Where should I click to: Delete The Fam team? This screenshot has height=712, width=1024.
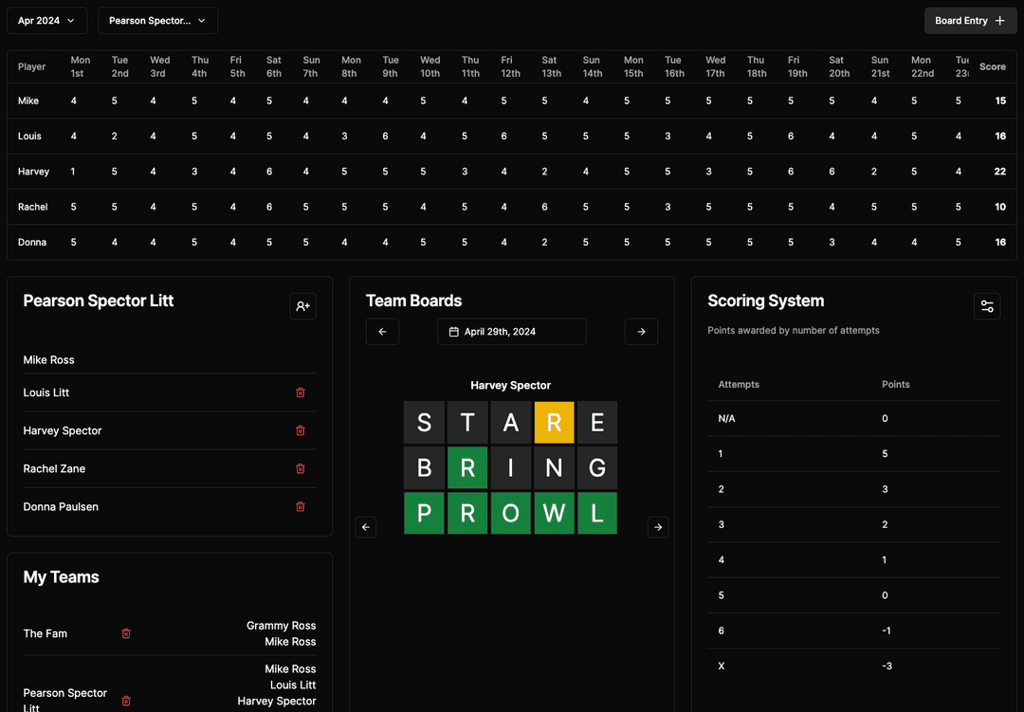click(x=126, y=633)
